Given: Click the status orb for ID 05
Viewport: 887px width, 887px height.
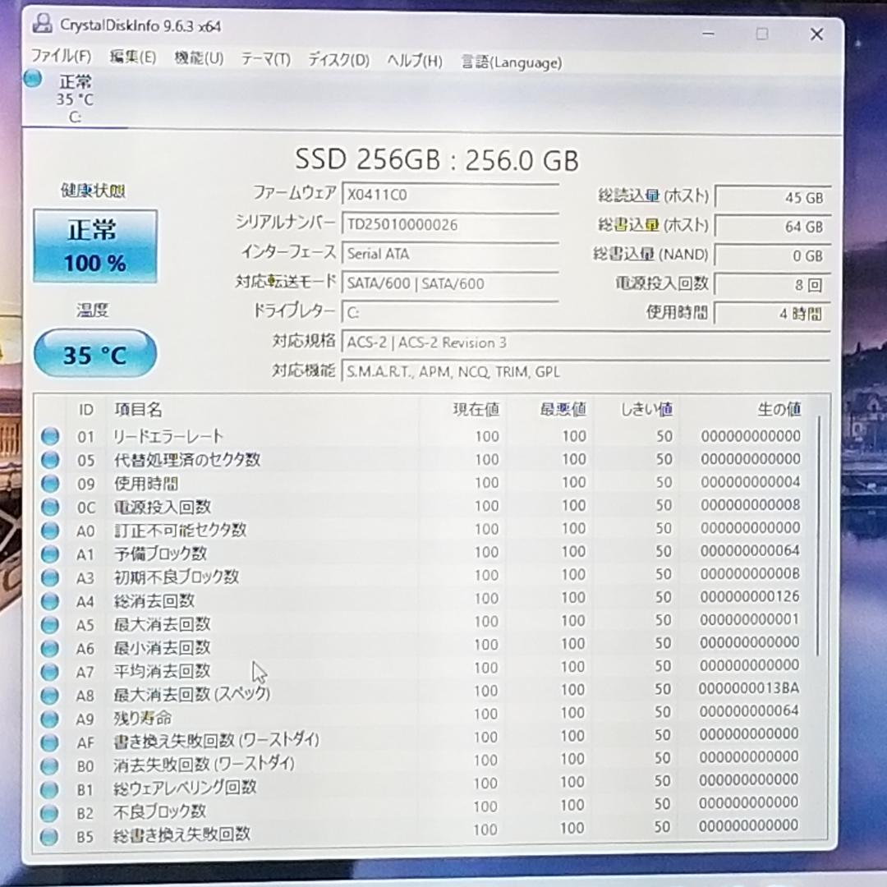Looking at the screenshot, I should pyautogui.click(x=50, y=460).
